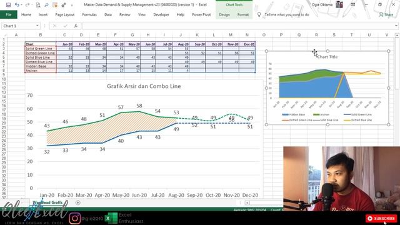Open the Page Layout tab
400x225 pixels.
[65, 14]
